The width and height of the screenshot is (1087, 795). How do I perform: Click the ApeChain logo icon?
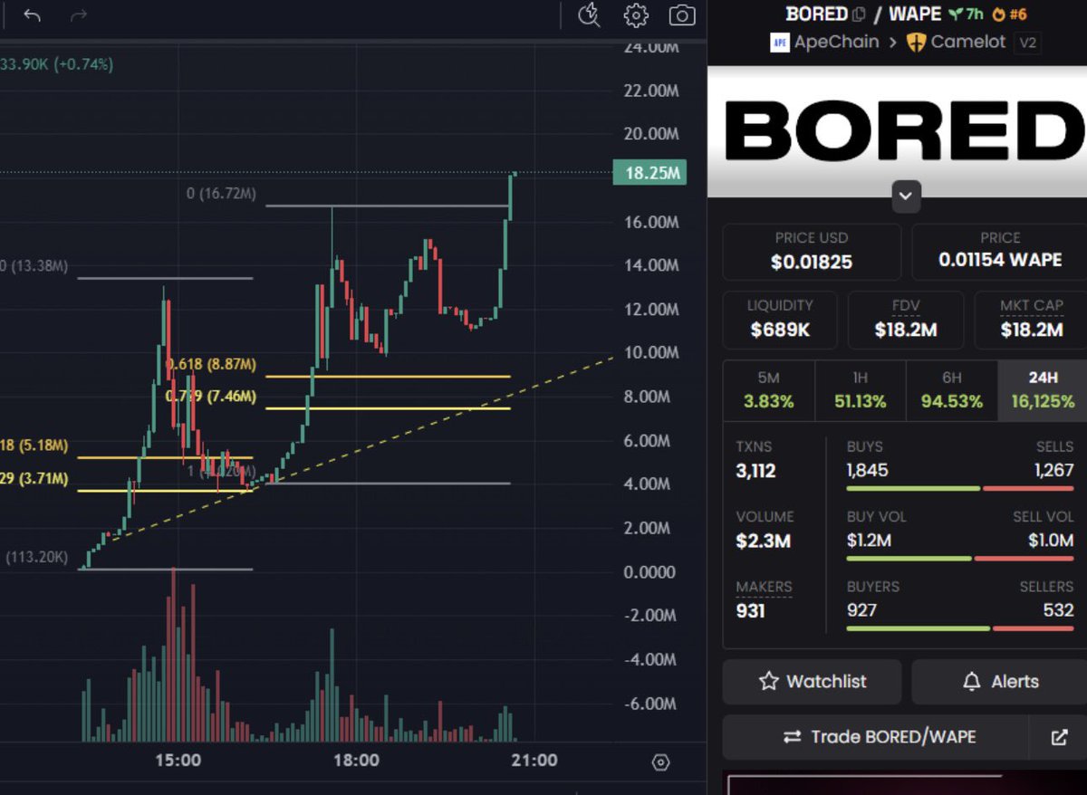[779, 42]
